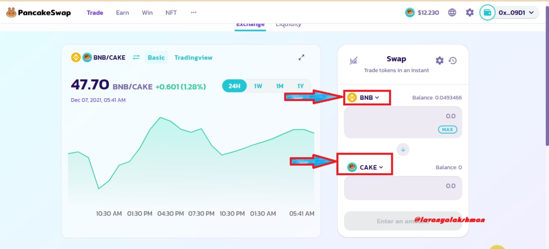Click the Balance: 0.0493466 text
Image resolution: width=549 pixels, height=249 pixels.
click(437, 98)
